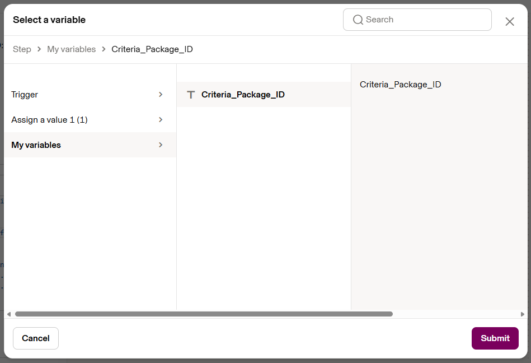Viewport: 531px width, 363px height.
Task: Click the horizontal scrollbar thumb
Action: pyautogui.click(x=204, y=314)
